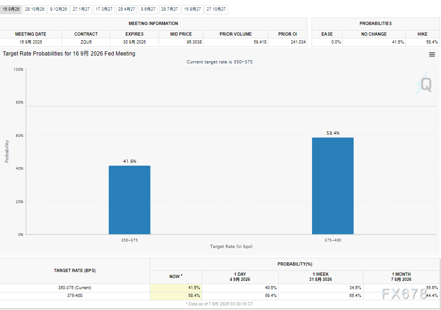This screenshot has width=441, height=310.
Task: Click the PROBABILITIES section header
Action: tap(375, 24)
